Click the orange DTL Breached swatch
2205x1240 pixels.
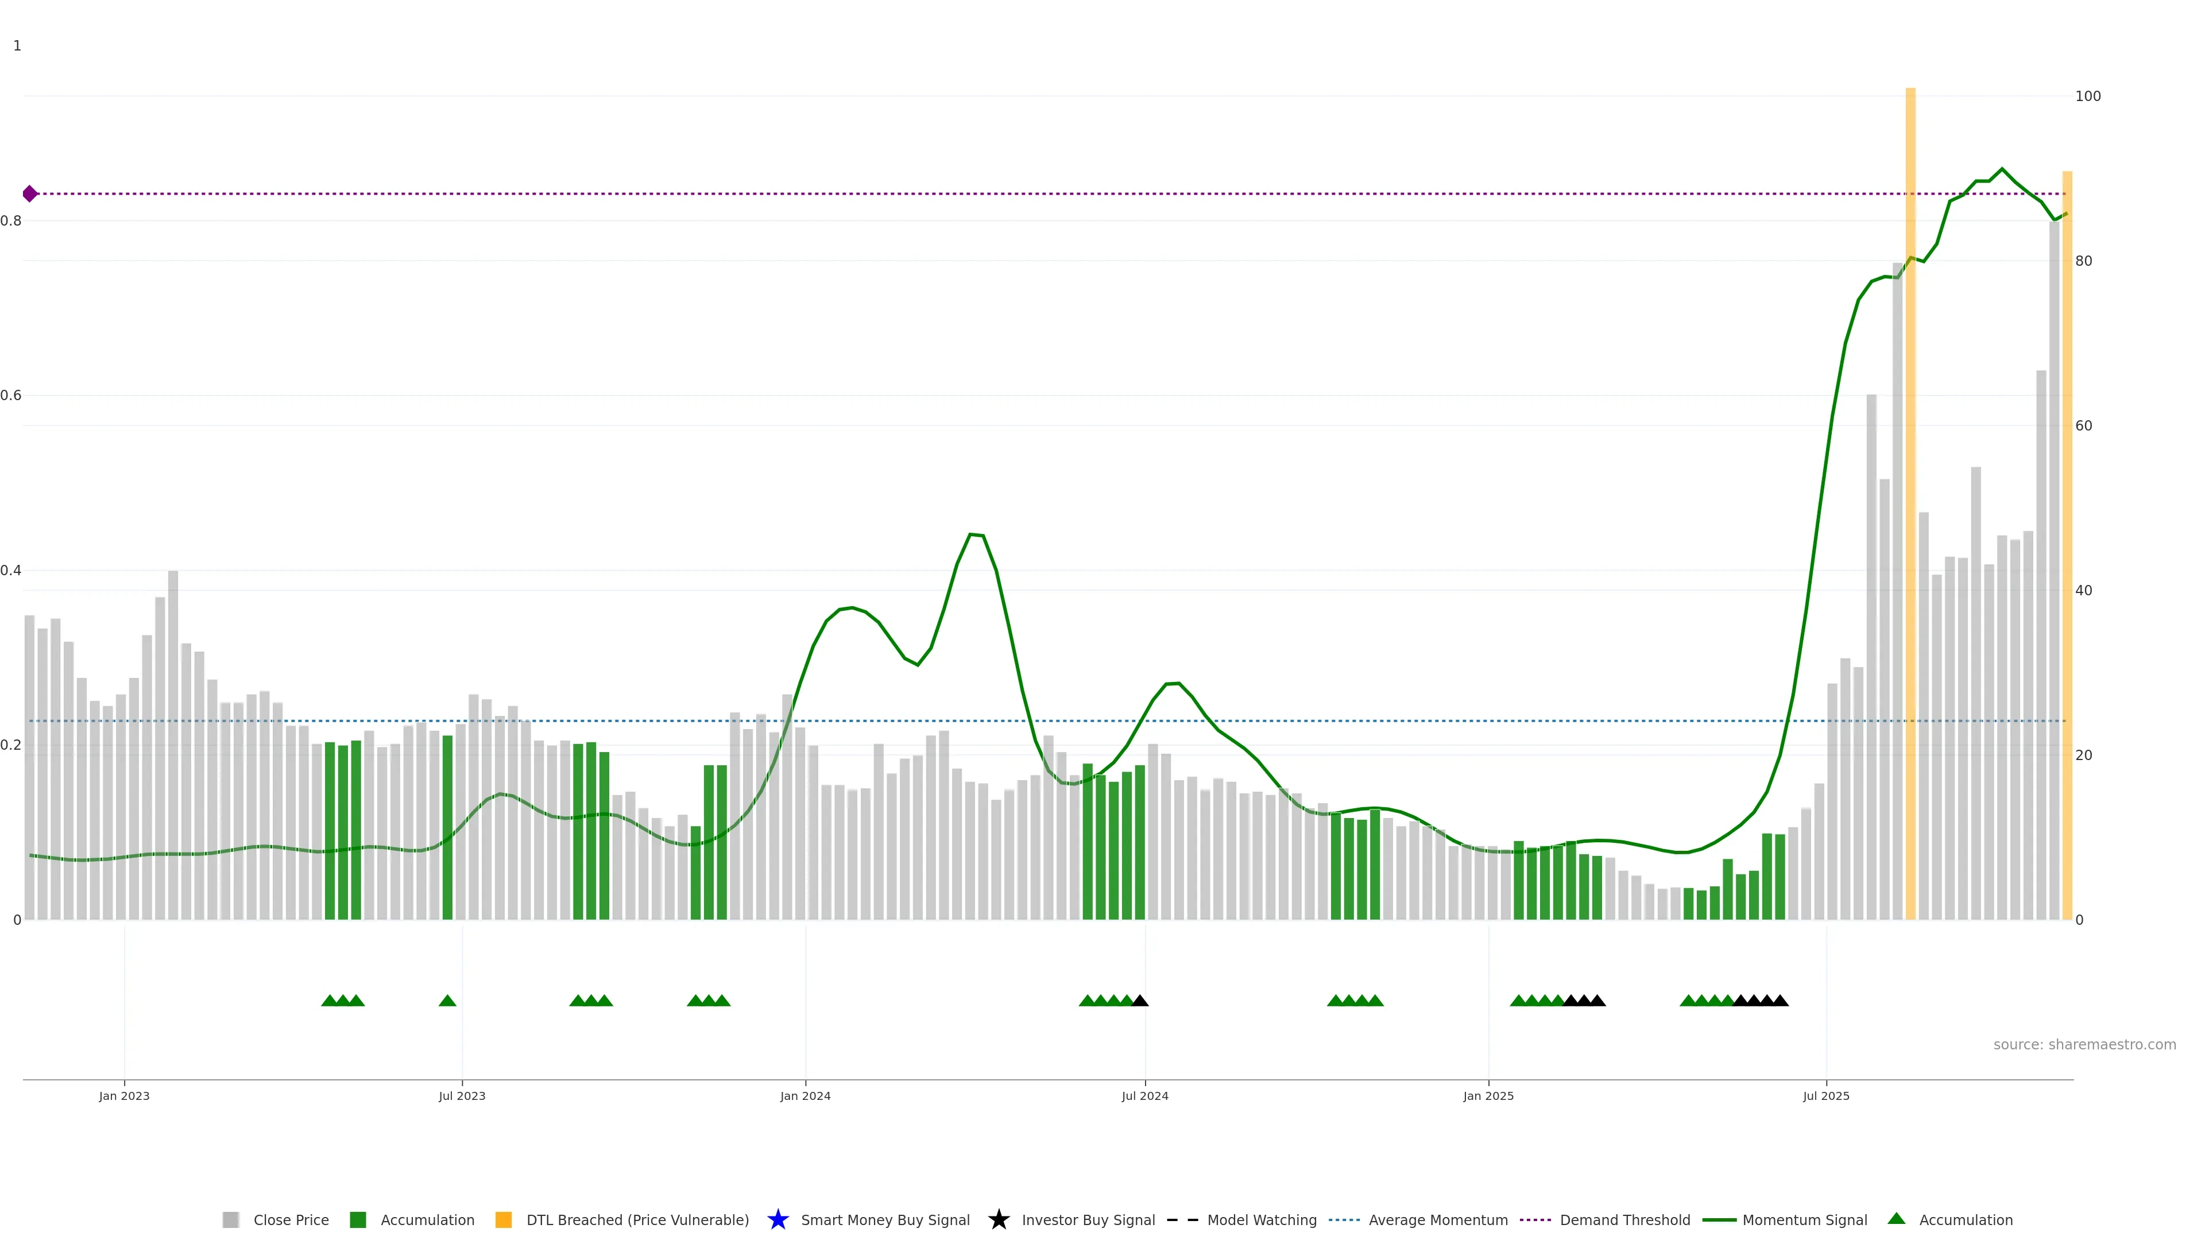click(504, 1219)
